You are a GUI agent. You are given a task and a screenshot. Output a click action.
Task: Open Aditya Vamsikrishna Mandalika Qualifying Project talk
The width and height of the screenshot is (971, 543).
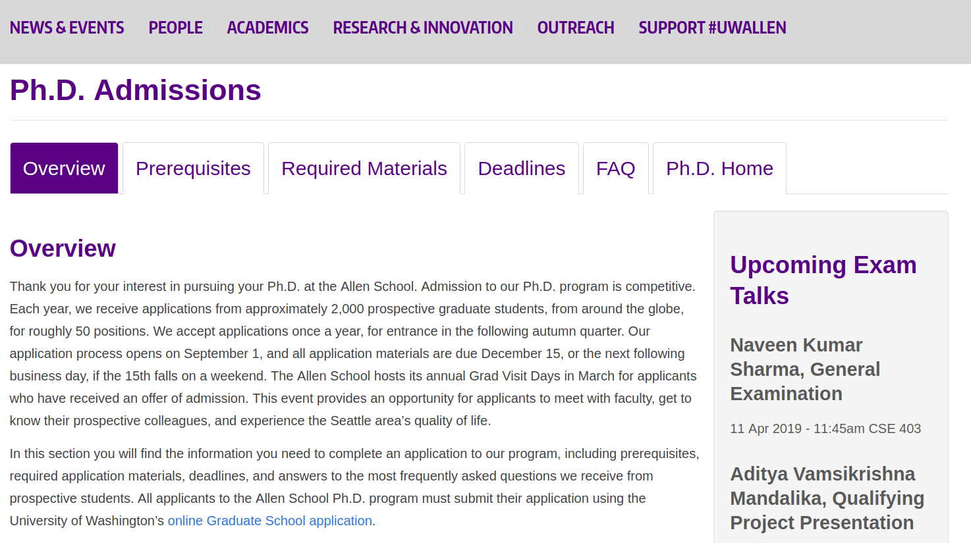click(x=827, y=498)
